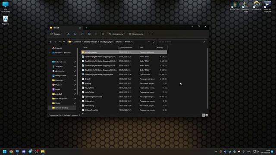Screen dimensions: 276x155
Task: Click into the search box
Action: click(x=182, y=42)
